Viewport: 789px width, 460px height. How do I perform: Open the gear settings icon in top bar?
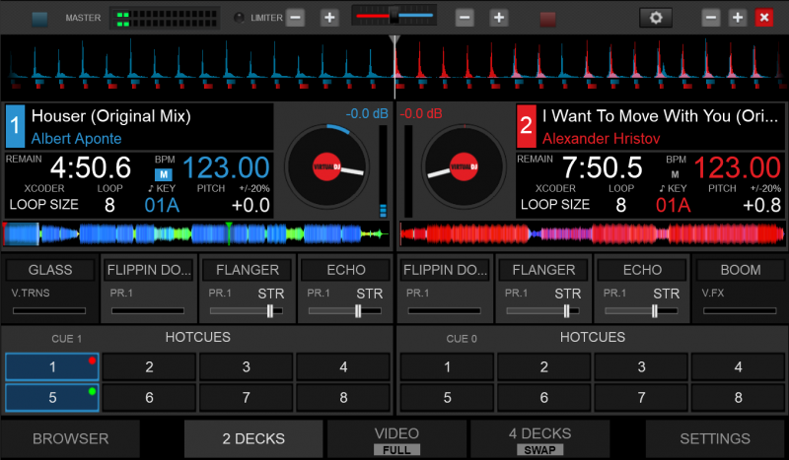click(655, 18)
